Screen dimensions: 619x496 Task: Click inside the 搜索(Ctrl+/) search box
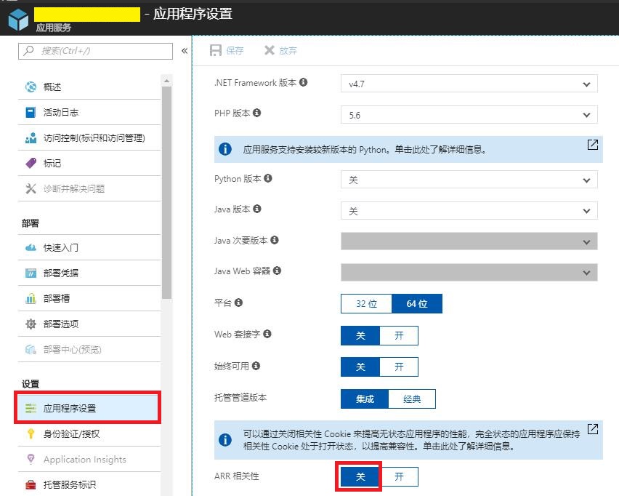point(94,51)
